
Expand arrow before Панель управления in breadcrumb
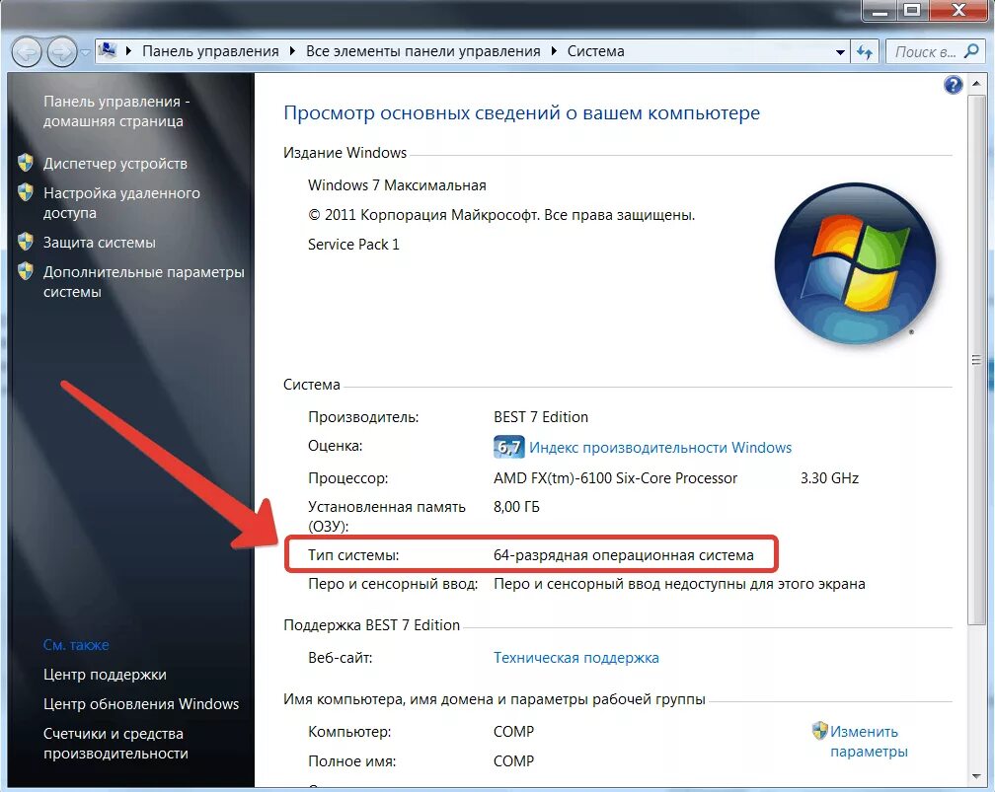128,50
